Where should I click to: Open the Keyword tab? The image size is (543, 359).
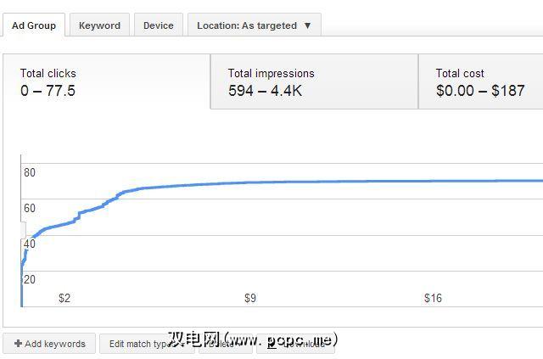pyautogui.click(x=99, y=25)
